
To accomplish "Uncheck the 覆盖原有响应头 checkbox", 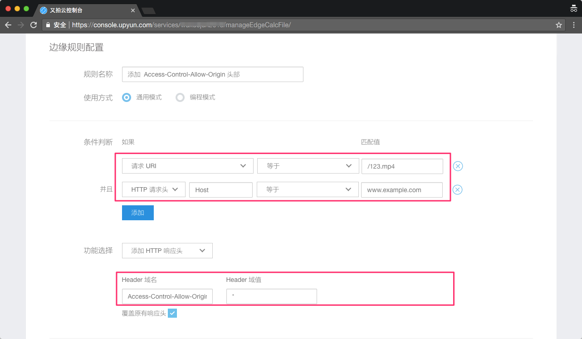I will pyautogui.click(x=172, y=313).
